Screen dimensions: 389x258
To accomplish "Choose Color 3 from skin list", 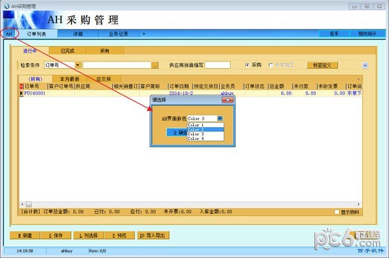I will point(205,134).
